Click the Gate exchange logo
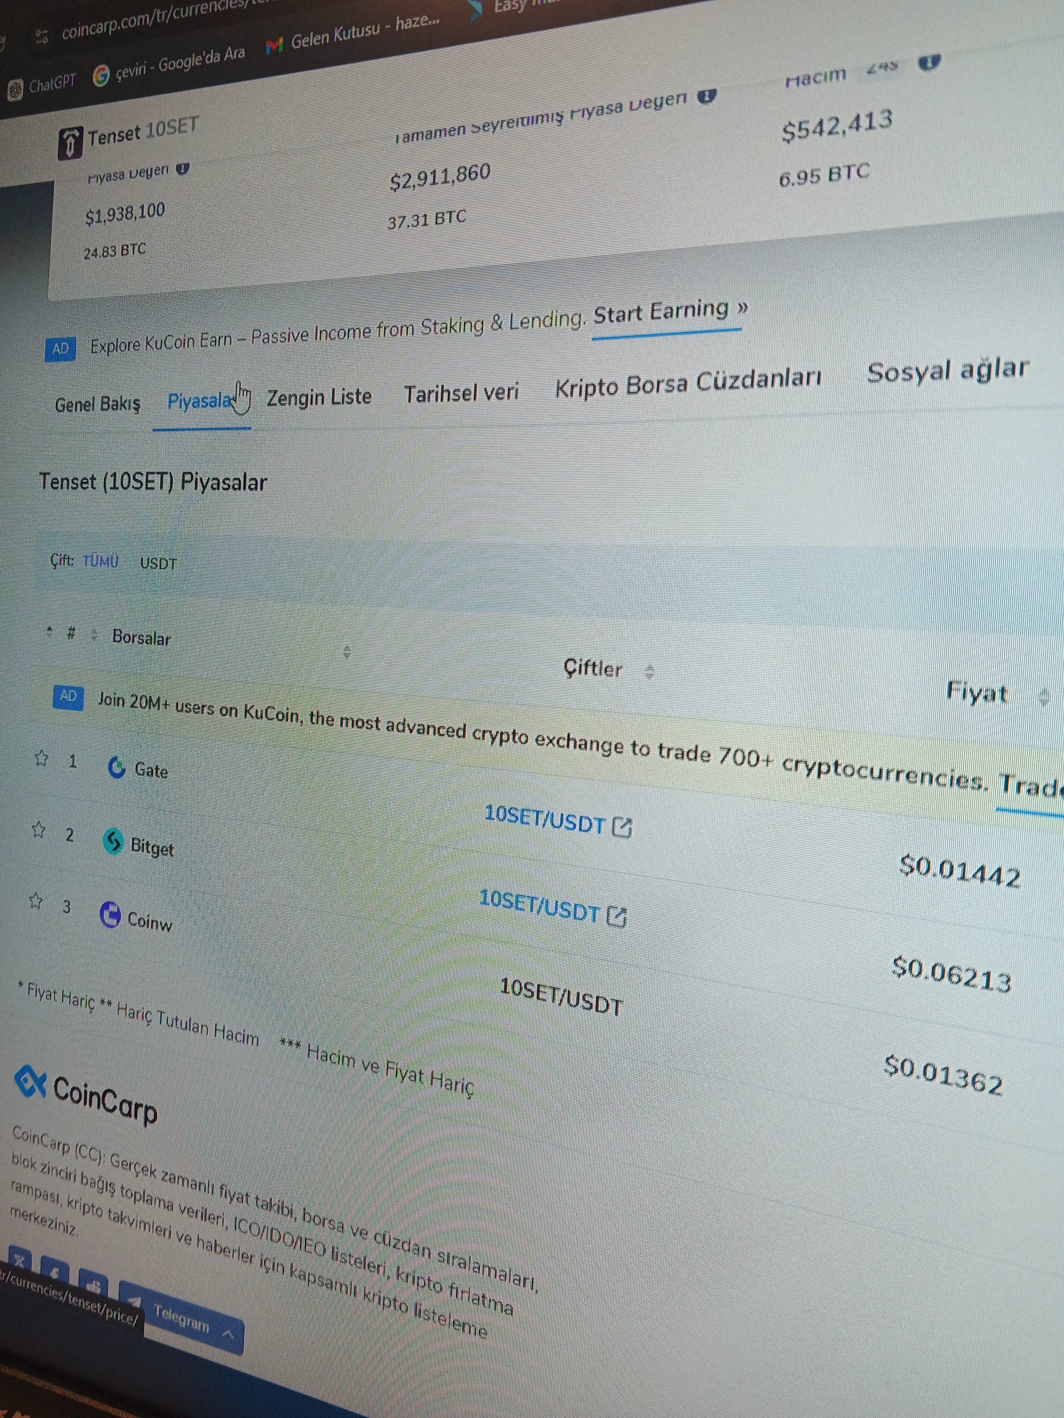This screenshot has height=1418, width=1064. [116, 767]
